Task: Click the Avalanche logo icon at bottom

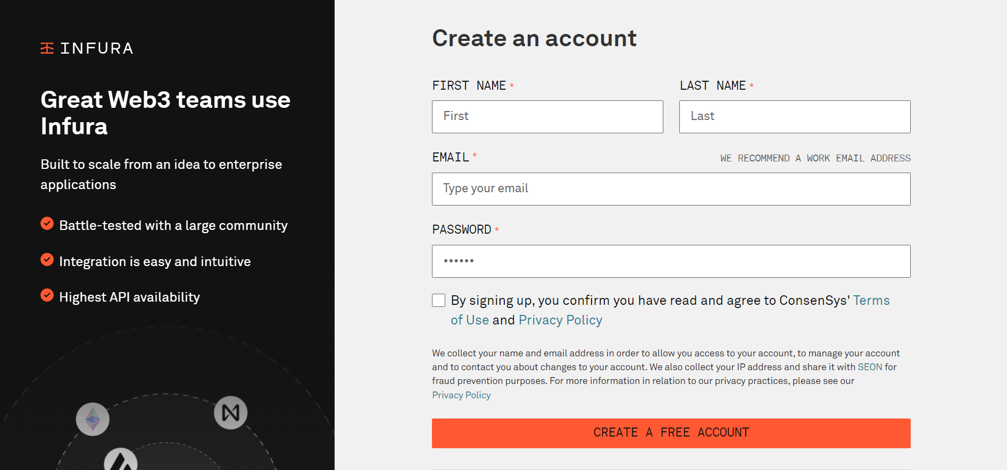Action: (x=121, y=459)
